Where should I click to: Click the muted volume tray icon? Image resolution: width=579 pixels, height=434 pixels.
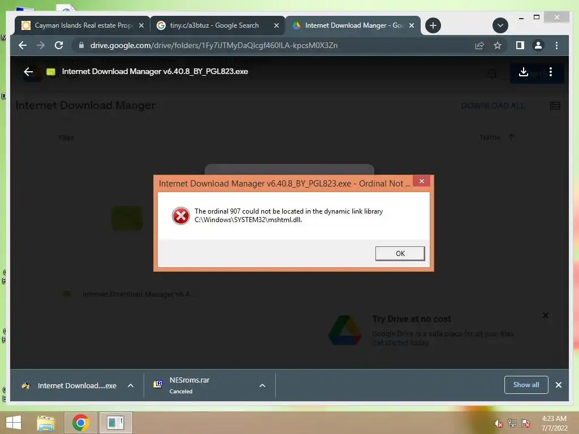499,423
